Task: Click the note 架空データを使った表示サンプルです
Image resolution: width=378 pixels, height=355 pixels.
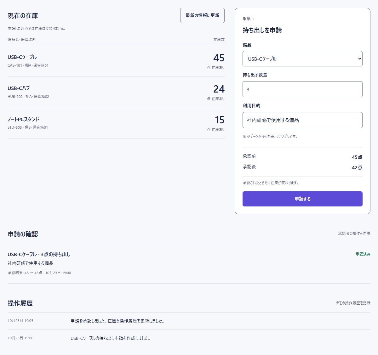Action: pyautogui.click(x=270, y=137)
